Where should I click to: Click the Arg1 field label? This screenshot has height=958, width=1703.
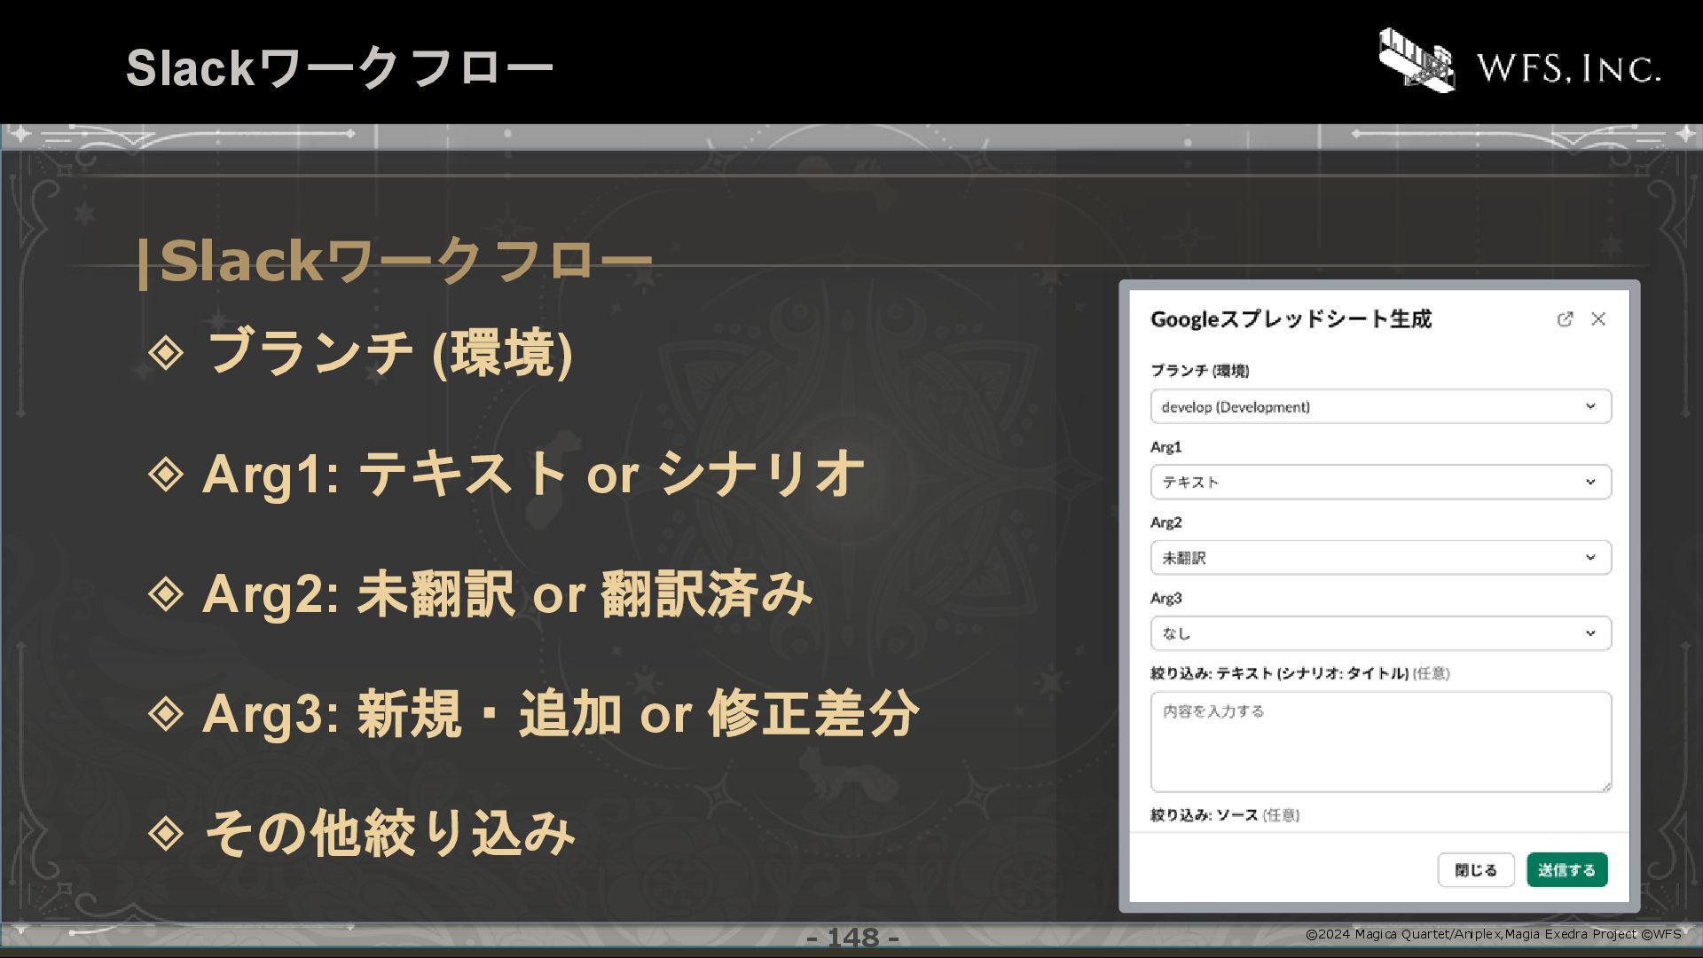(x=1166, y=447)
